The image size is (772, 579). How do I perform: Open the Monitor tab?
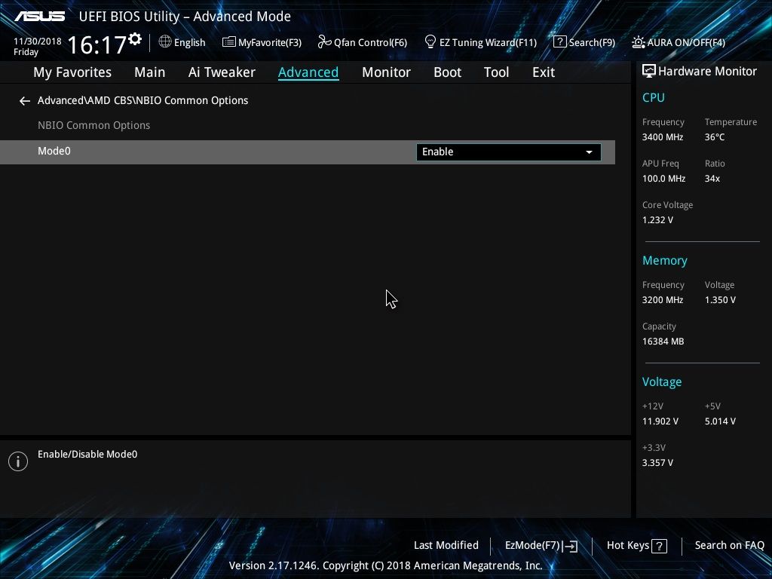click(x=386, y=72)
